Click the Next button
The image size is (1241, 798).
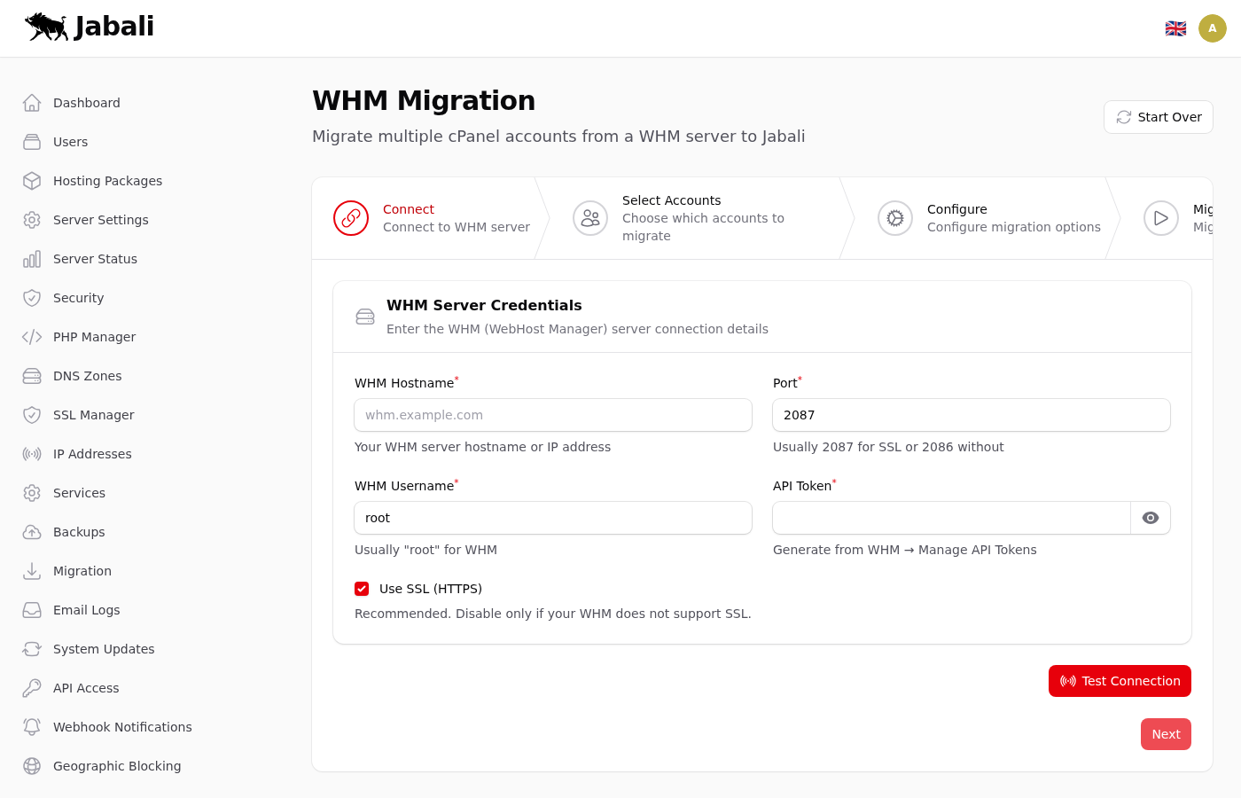click(x=1165, y=734)
